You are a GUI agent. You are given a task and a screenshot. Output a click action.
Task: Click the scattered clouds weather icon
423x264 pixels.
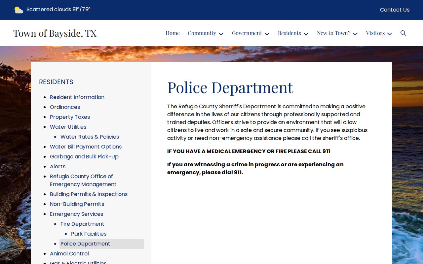tap(19, 10)
